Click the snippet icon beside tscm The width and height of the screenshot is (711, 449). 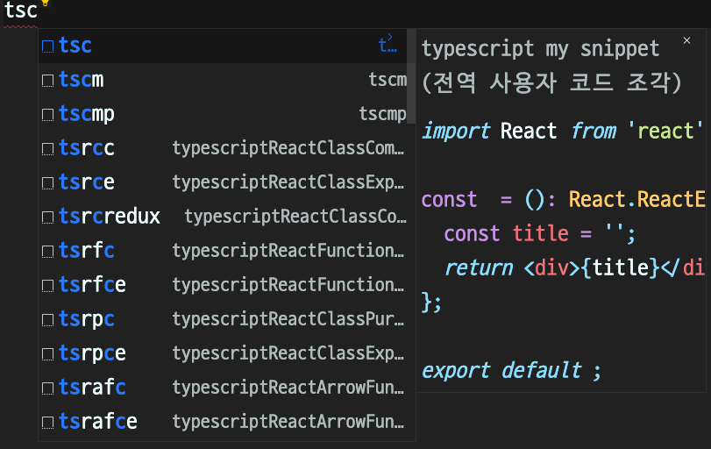coord(47,81)
